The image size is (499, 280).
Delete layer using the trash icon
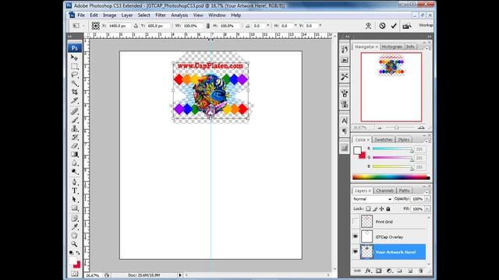[x=421, y=271]
